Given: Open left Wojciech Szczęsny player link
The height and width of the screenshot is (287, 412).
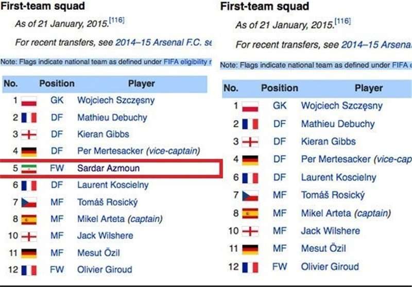Looking at the screenshot, I should coord(116,100).
